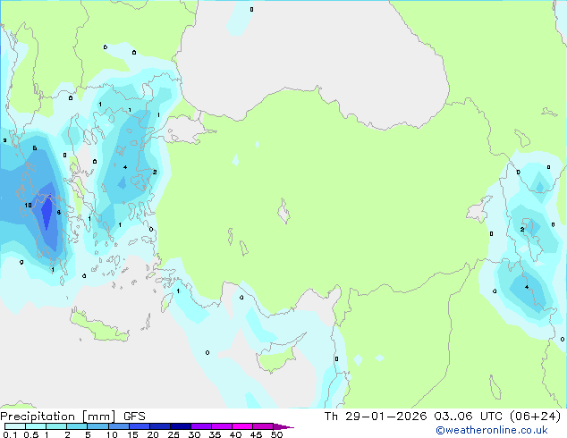
Task: Select the legend swatch between 20 and 25
Action: pyautogui.click(x=160, y=426)
